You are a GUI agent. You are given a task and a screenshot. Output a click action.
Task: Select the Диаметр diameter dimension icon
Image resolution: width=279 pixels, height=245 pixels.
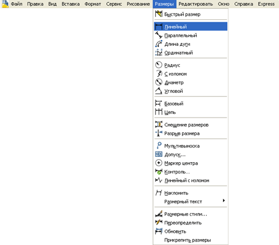pyautogui.click(x=159, y=82)
